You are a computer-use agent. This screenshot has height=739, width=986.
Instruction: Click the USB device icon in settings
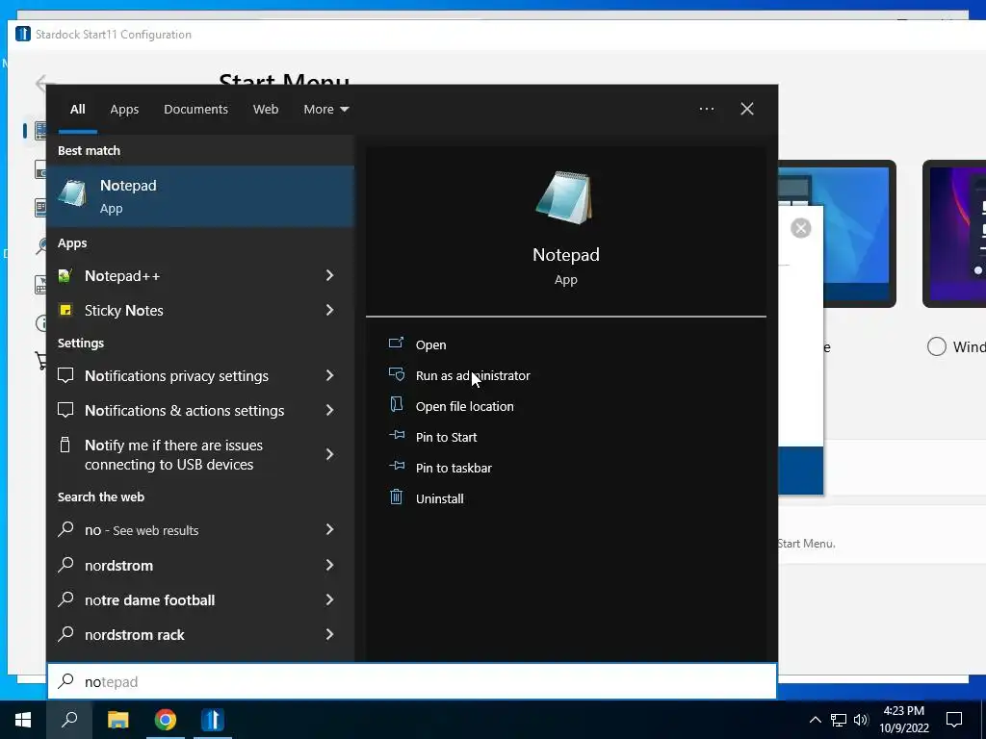pyautogui.click(x=65, y=445)
